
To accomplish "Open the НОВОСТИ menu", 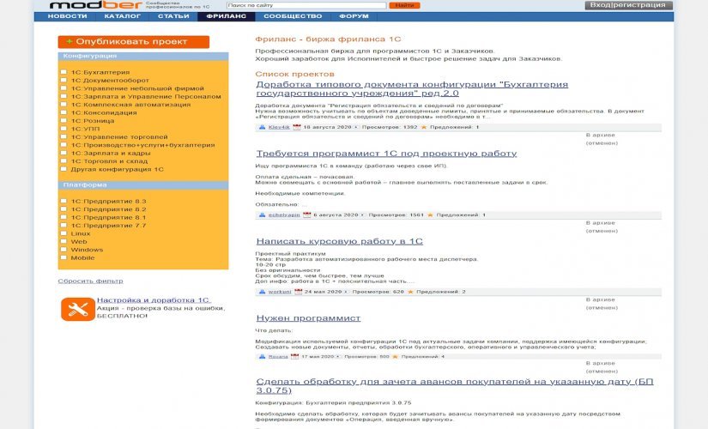I will tap(67, 16).
